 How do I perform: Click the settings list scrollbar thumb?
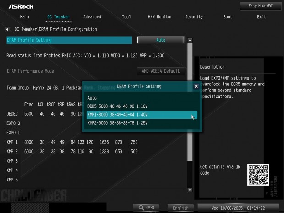[190, 101]
